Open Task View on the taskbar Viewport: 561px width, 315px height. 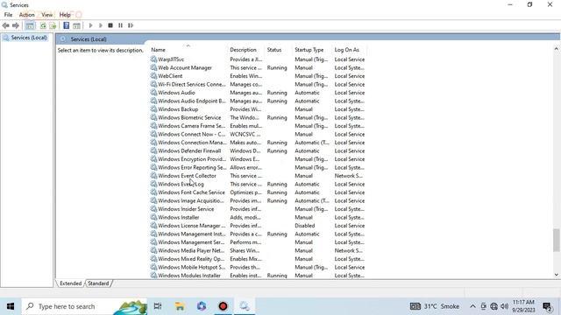pos(158,306)
